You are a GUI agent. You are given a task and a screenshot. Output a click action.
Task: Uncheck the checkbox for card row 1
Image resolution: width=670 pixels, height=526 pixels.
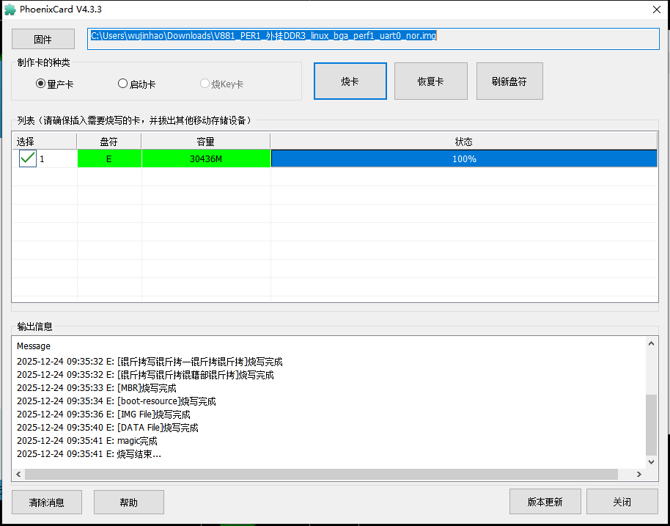tap(28, 158)
